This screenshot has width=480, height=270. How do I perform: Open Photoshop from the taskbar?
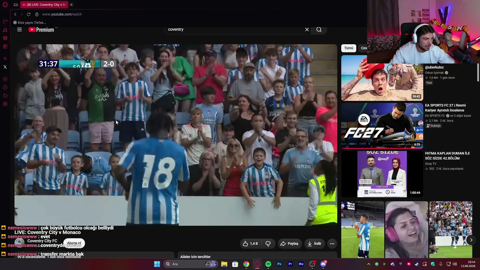(279, 264)
